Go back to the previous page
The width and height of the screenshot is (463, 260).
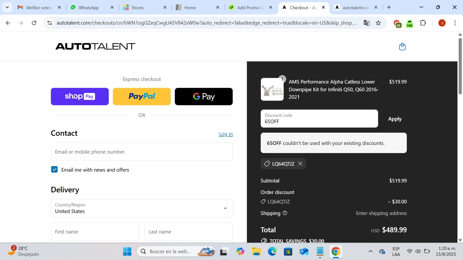(x=8, y=23)
